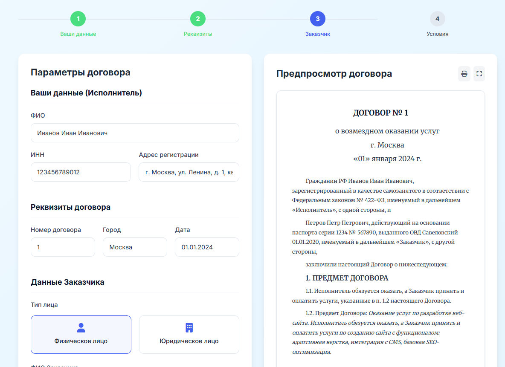Jump to step 4 circle
The height and width of the screenshot is (367, 505).
tap(438, 19)
